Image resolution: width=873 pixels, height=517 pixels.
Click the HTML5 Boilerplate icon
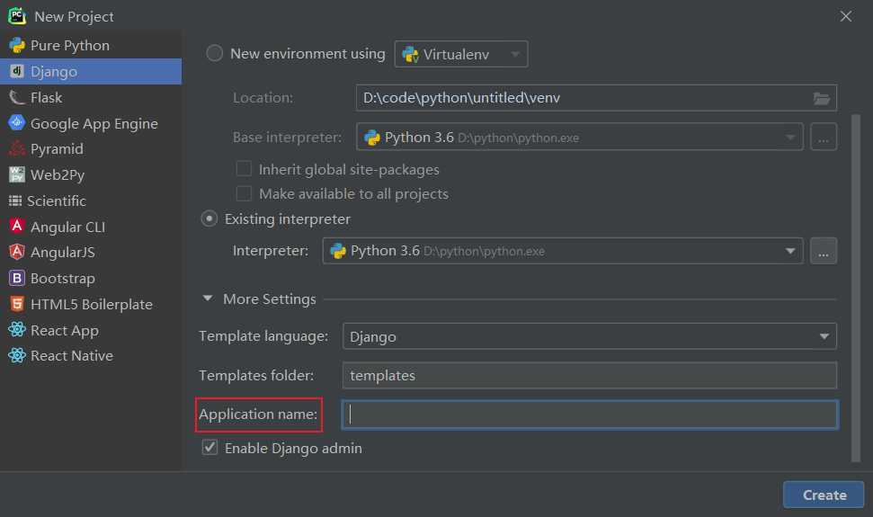pos(17,304)
